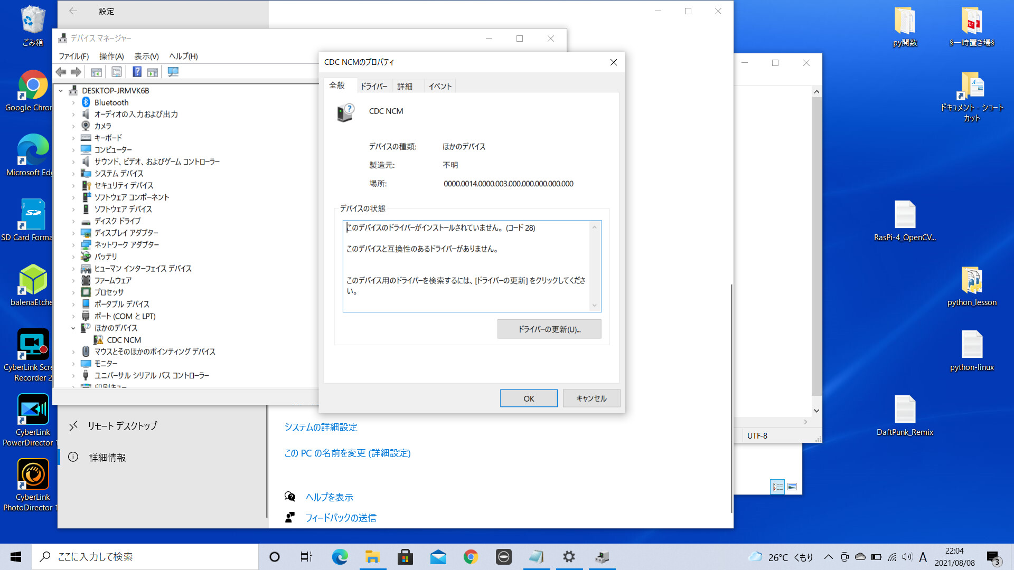The image size is (1014, 570).
Task: Click the ドライバーの更新(U)... button
Action: tap(549, 329)
